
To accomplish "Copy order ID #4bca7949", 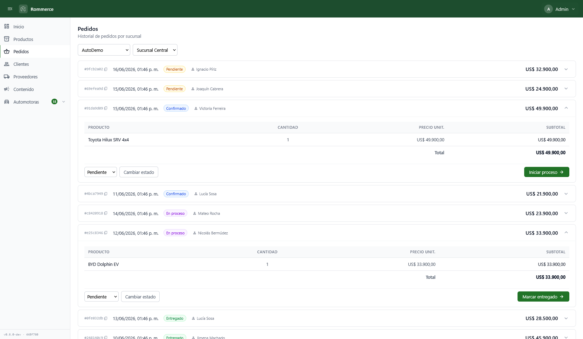I will [x=106, y=194].
